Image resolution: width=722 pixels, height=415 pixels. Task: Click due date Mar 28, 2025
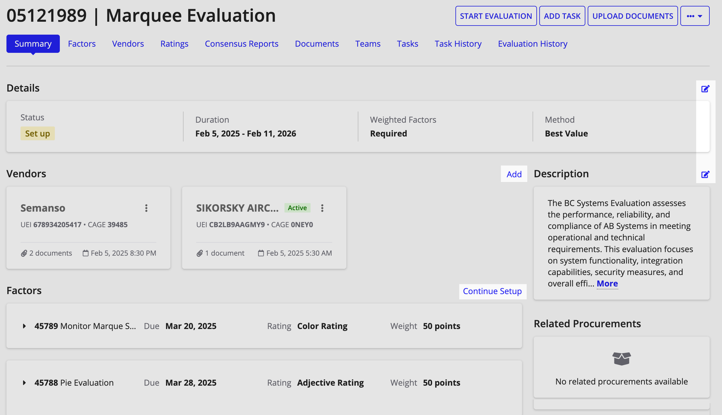(x=191, y=383)
